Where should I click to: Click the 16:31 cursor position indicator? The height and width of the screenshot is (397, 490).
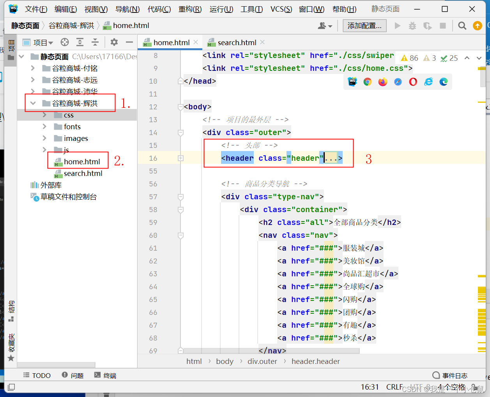(x=370, y=387)
